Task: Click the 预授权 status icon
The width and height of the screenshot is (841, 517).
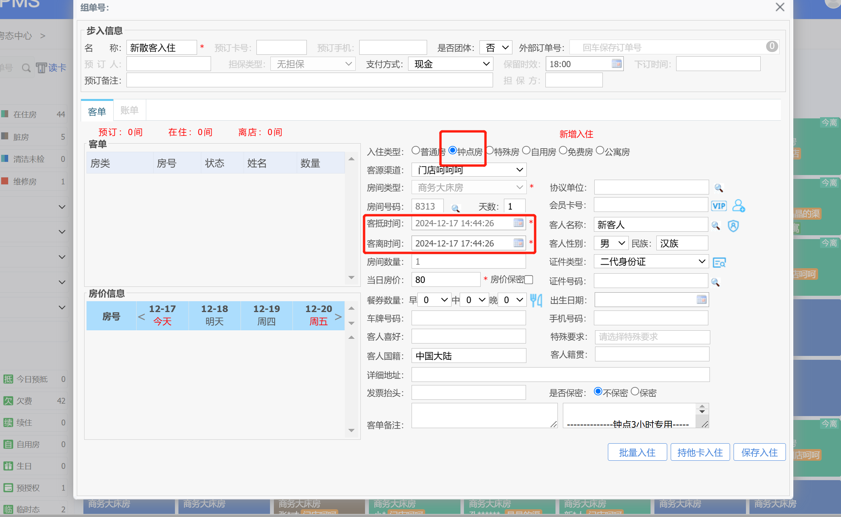Action: 8,488
